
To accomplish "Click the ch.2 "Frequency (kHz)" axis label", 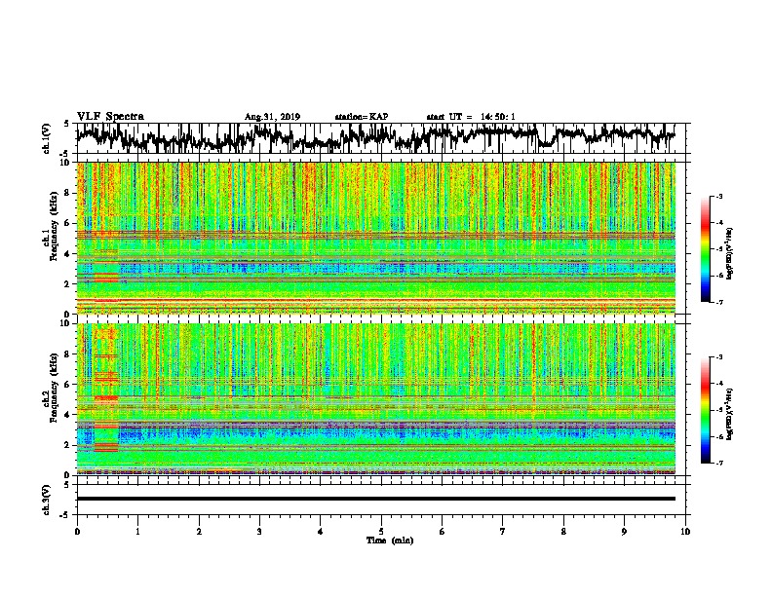I will (x=54, y=388).
